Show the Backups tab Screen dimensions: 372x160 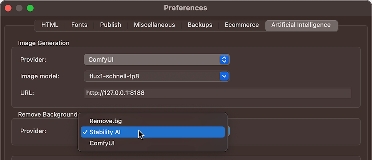click(200, 25)
